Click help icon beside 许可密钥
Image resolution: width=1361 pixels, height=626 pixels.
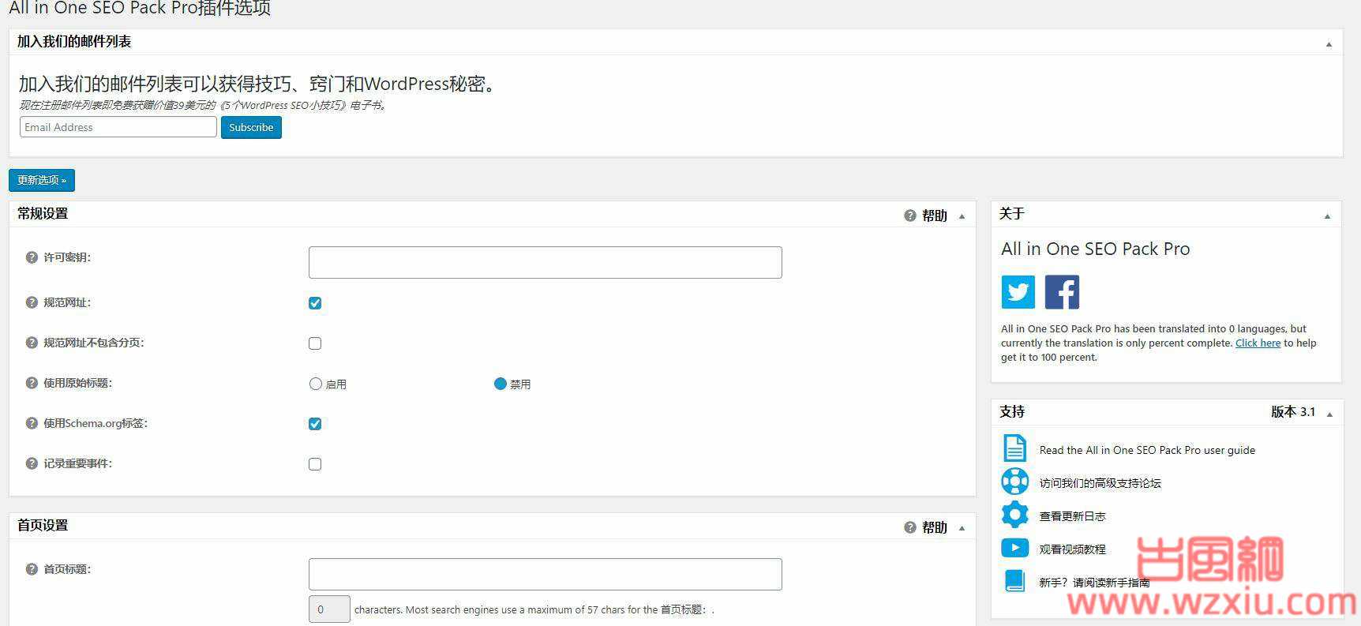pyautogui.click(x=32, y=257)
